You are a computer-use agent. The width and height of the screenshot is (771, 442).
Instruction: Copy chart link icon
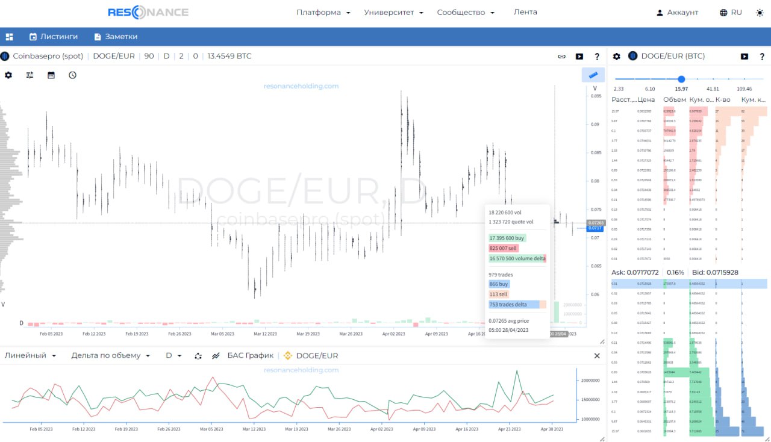[561, 57]
